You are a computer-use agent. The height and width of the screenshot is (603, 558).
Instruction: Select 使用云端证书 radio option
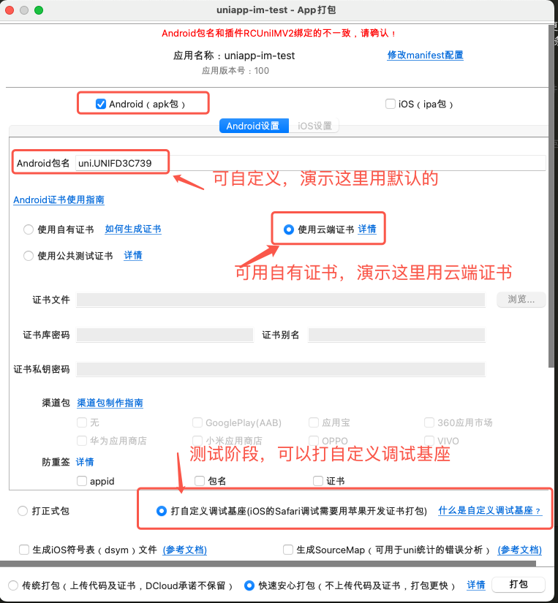[288, 230]
